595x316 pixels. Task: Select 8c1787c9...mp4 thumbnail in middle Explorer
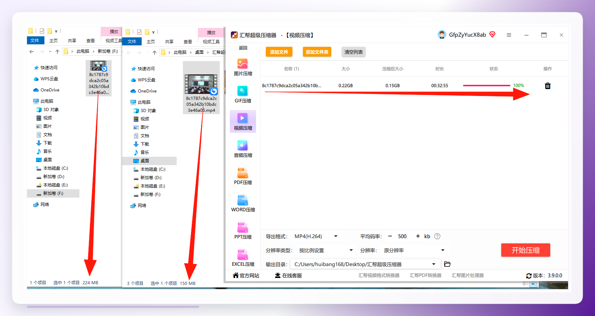pyautogui.click(x=201, y=88)
